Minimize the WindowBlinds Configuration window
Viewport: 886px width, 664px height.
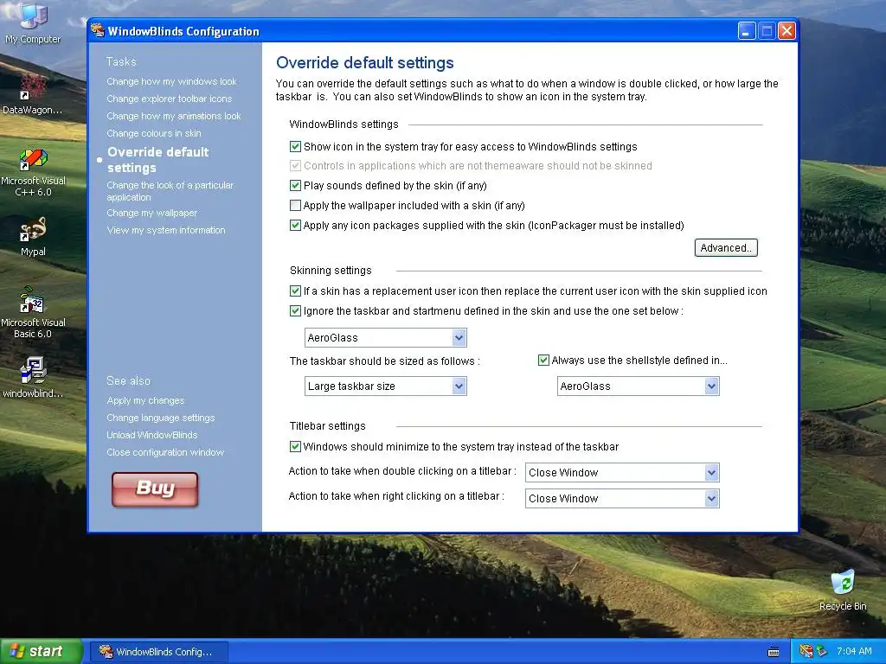[747, 31]
